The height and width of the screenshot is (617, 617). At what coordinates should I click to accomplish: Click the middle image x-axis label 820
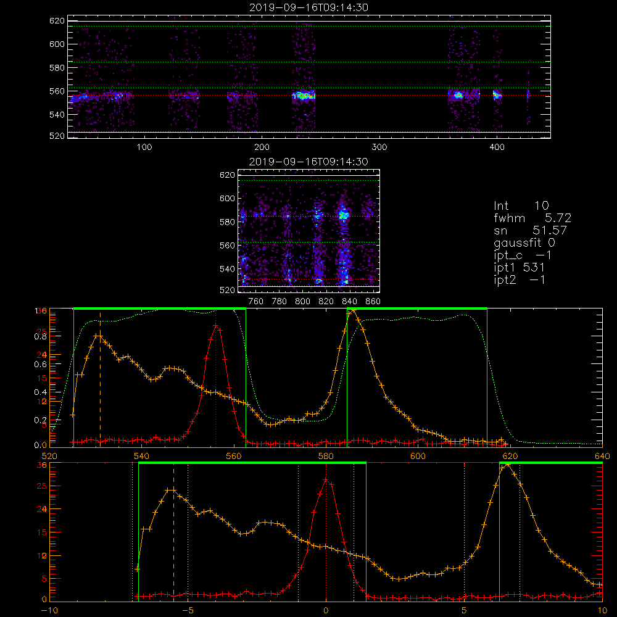click(x=326, y=302)
